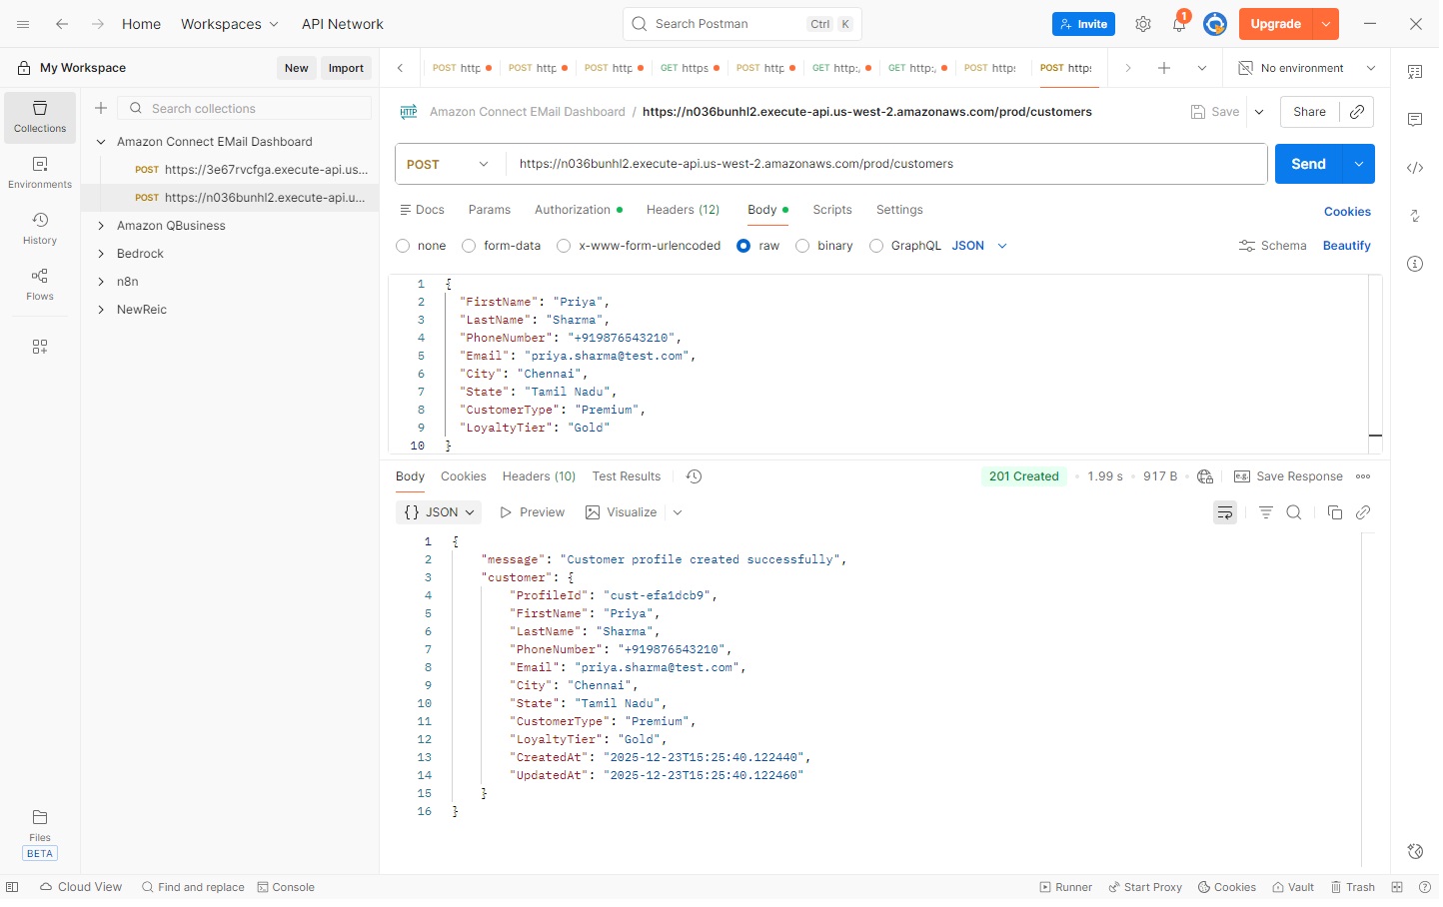Switch to the Headers (12) request tab
Image resolution: width=1443 pixels, height=907 pixels.
tap(685, 211)
